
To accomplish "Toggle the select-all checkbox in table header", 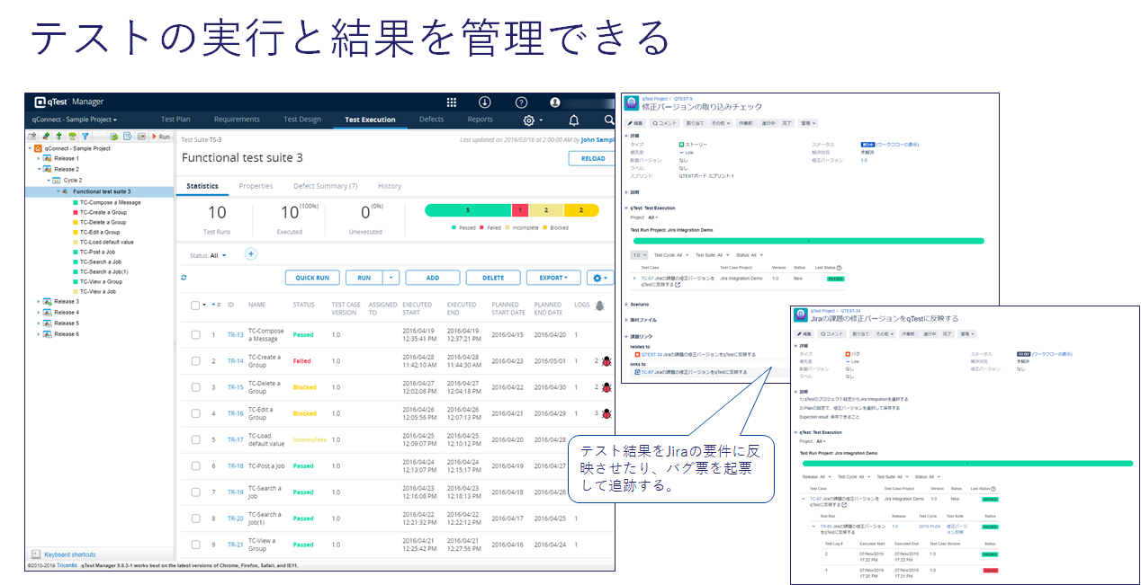I will point(195,306).
